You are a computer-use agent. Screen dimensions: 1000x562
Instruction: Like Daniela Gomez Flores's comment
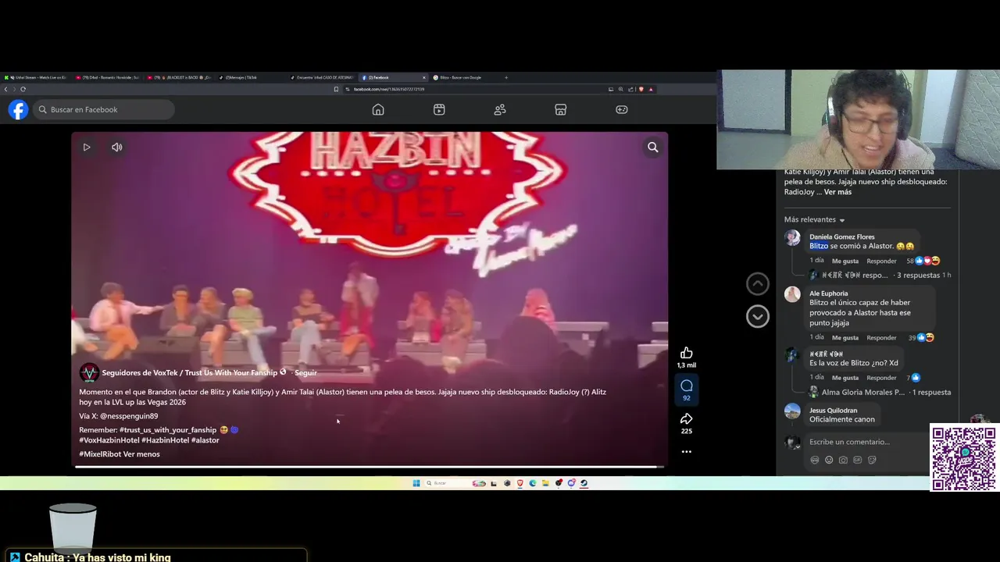click(x=845, y=261)
